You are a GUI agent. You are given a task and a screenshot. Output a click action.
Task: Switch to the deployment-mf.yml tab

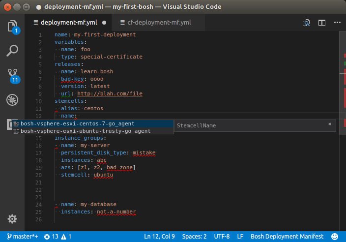pos(69,23)
